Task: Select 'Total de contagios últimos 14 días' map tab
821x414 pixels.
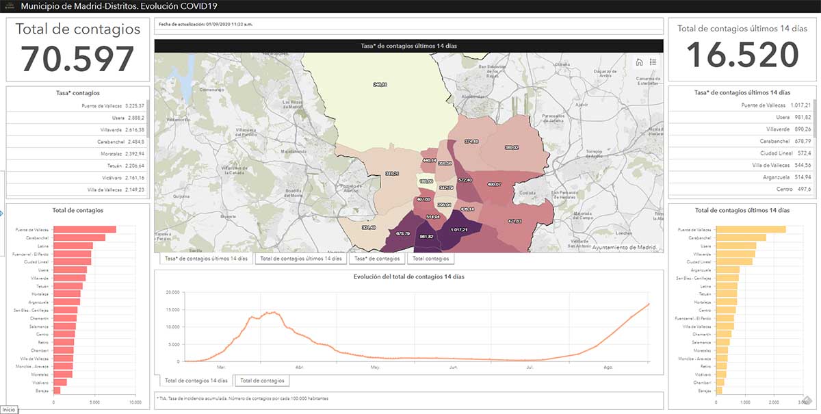Action: pos(301,259)
